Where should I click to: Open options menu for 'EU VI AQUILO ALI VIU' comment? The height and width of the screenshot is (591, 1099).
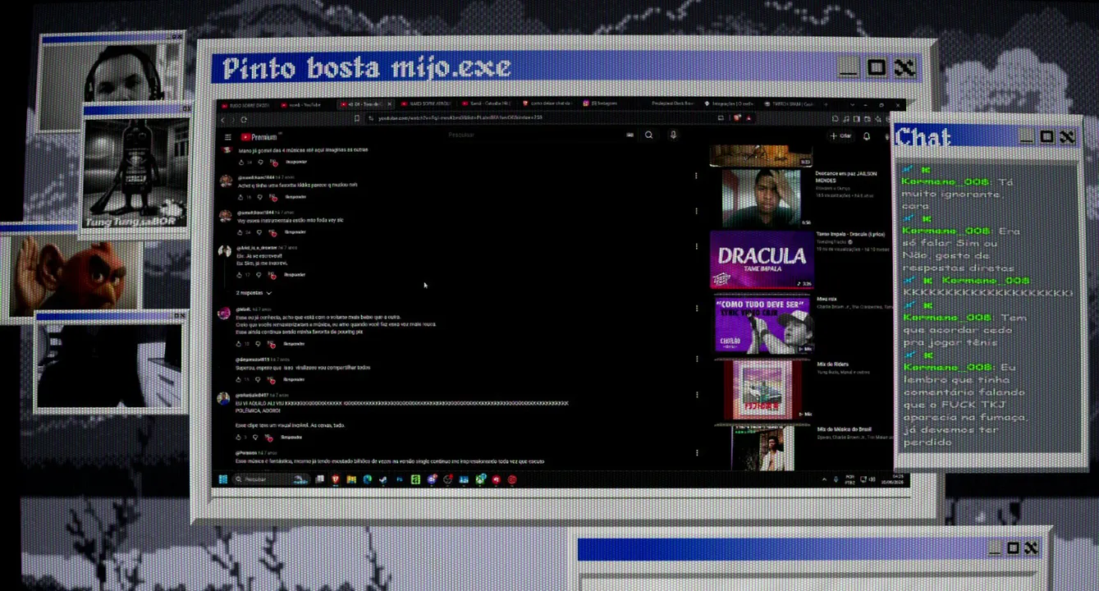[x=696, y=395]
